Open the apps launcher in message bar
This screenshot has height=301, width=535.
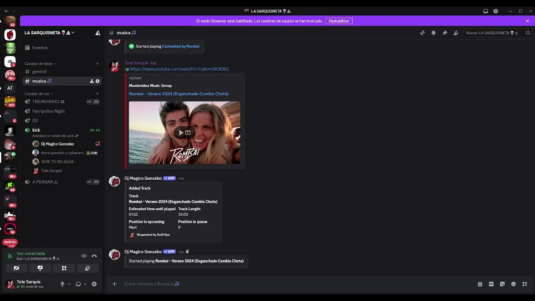click(525, 284)
